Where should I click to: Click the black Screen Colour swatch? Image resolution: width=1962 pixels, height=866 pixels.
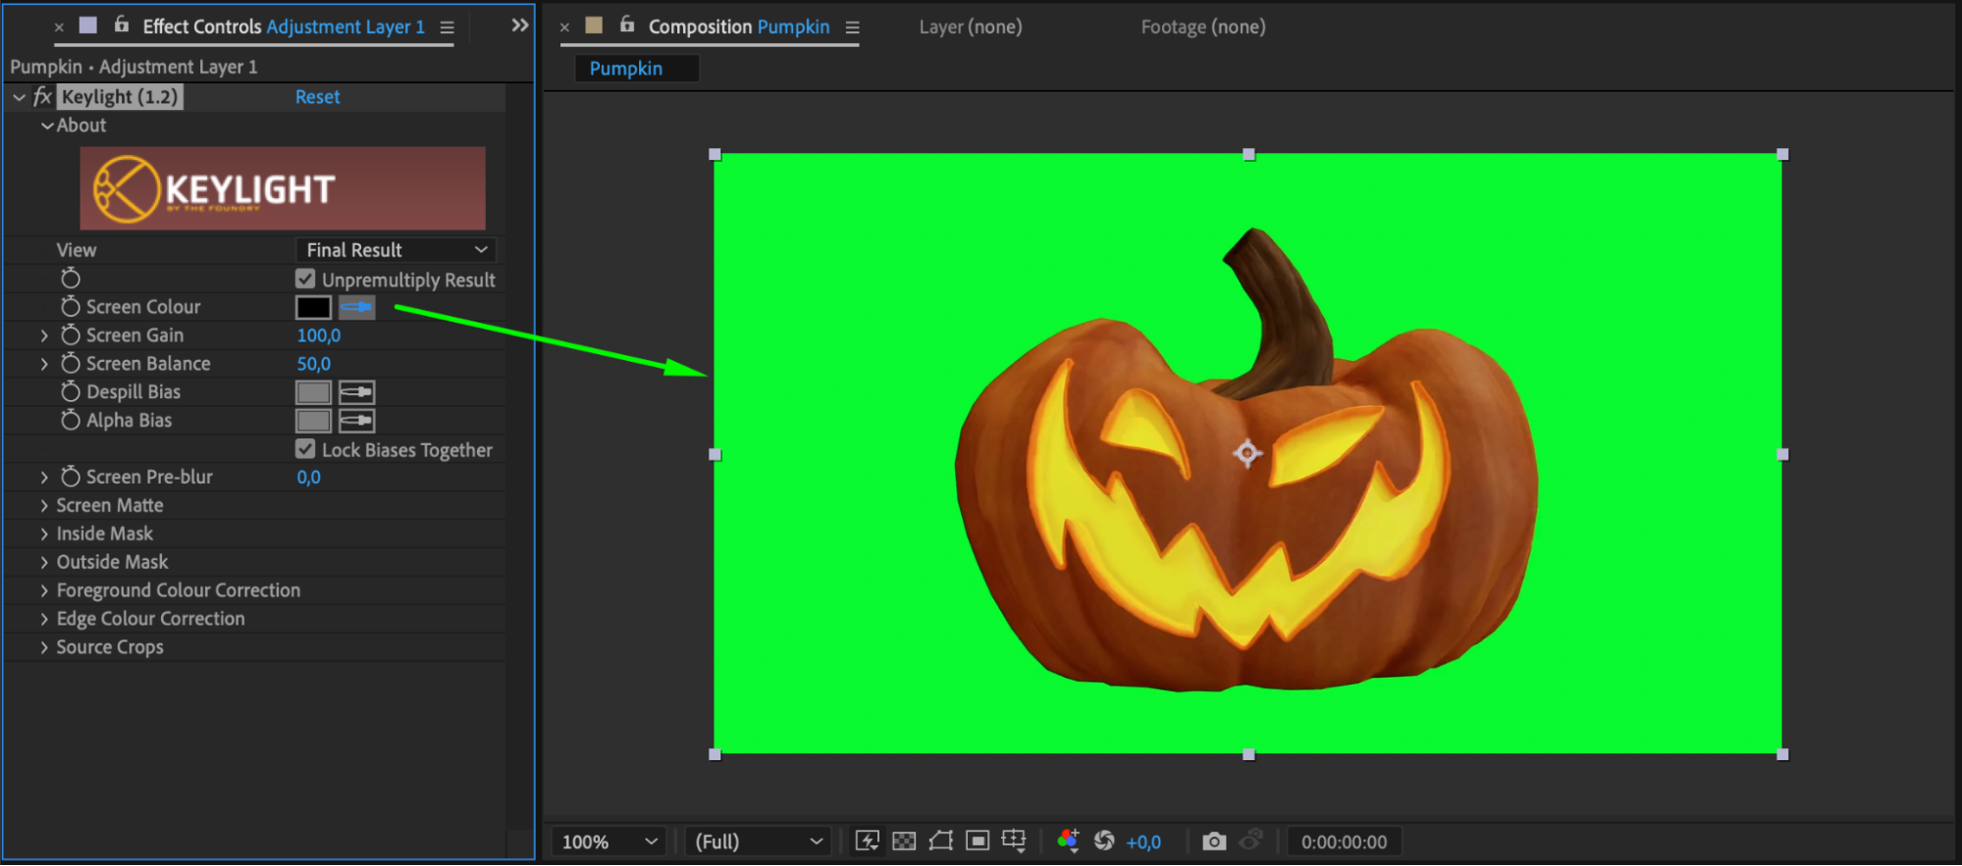313,307
